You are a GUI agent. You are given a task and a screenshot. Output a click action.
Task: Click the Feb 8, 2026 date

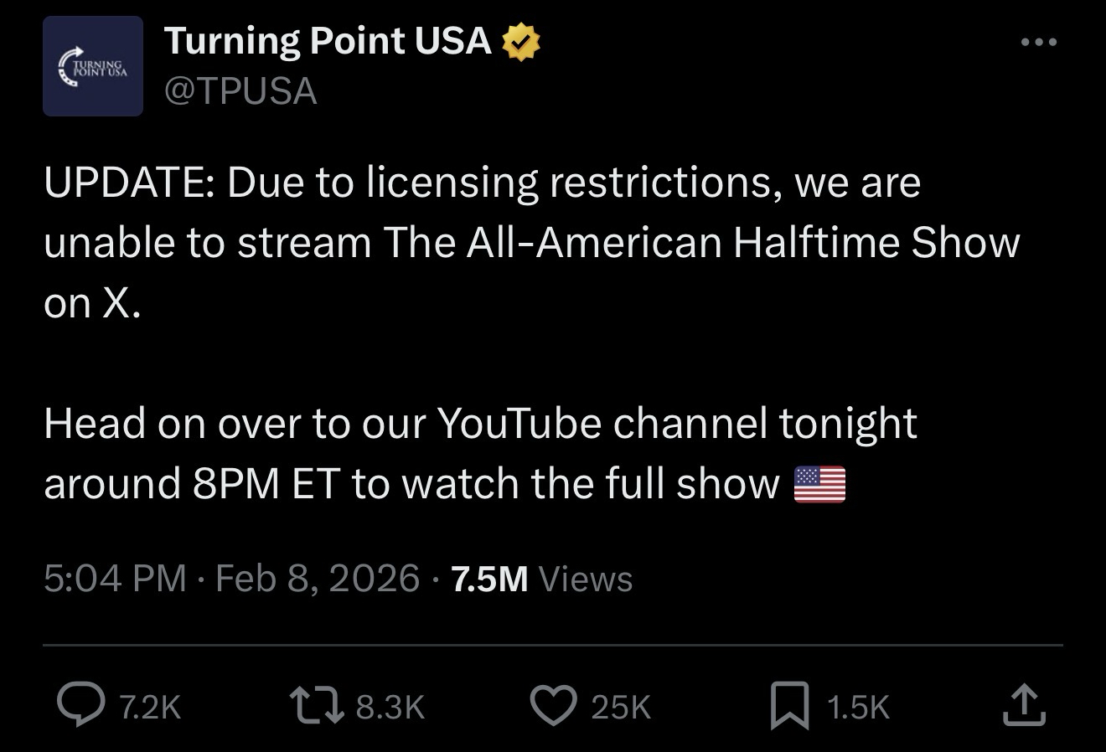[318, 579]
